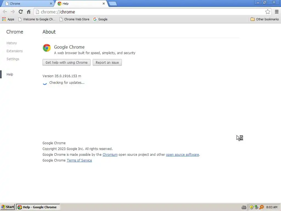This screenshot has width=281, height=211.
Task: Click the version number text
Action: pyautogui.click(x=62, y=76)
